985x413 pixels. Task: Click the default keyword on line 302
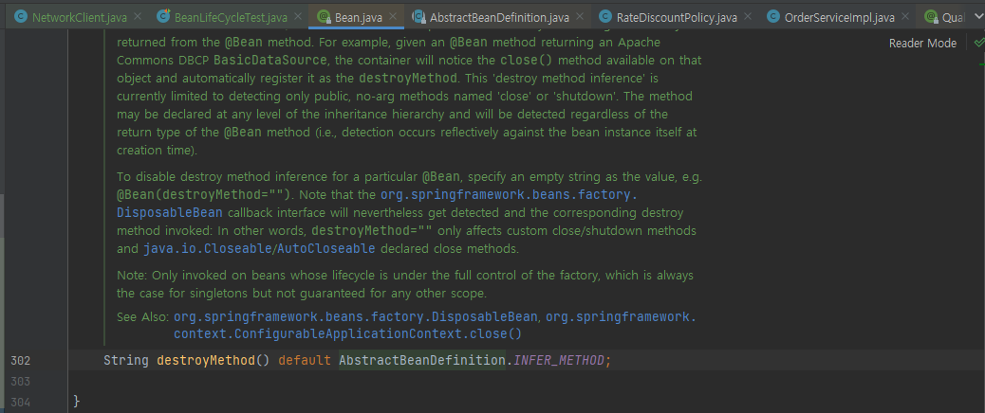tap(305, 360)
